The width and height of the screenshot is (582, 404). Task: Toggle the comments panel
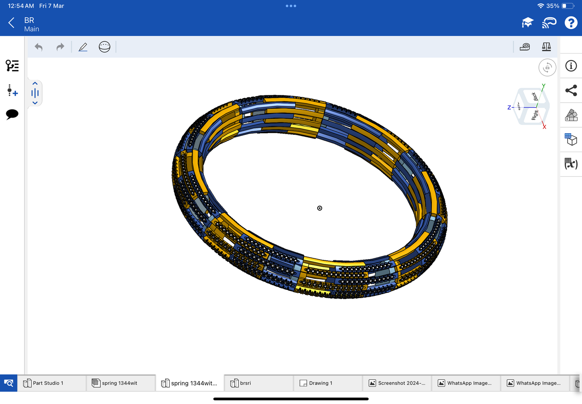click(12, 114)
